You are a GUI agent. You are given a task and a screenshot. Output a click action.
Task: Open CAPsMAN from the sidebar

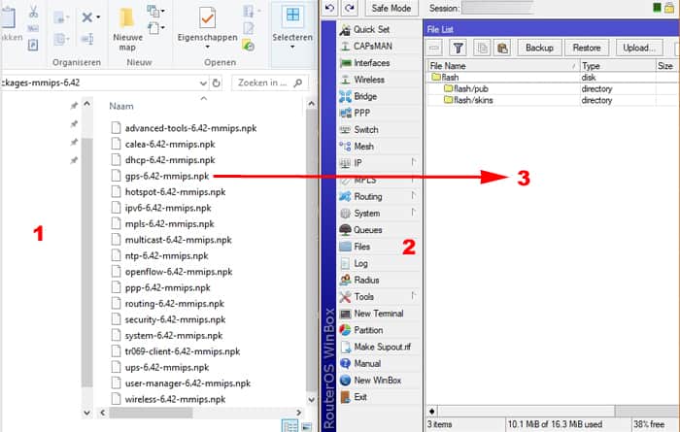[372, 46]
